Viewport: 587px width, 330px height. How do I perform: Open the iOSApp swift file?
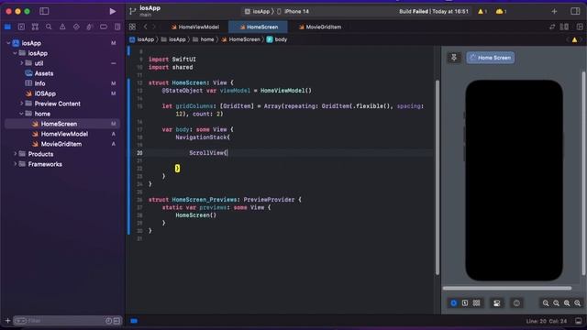pyautogui.click(x=40, y=93)
